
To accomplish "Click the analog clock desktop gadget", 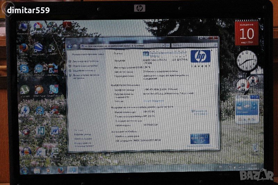I will click(246, 61).
